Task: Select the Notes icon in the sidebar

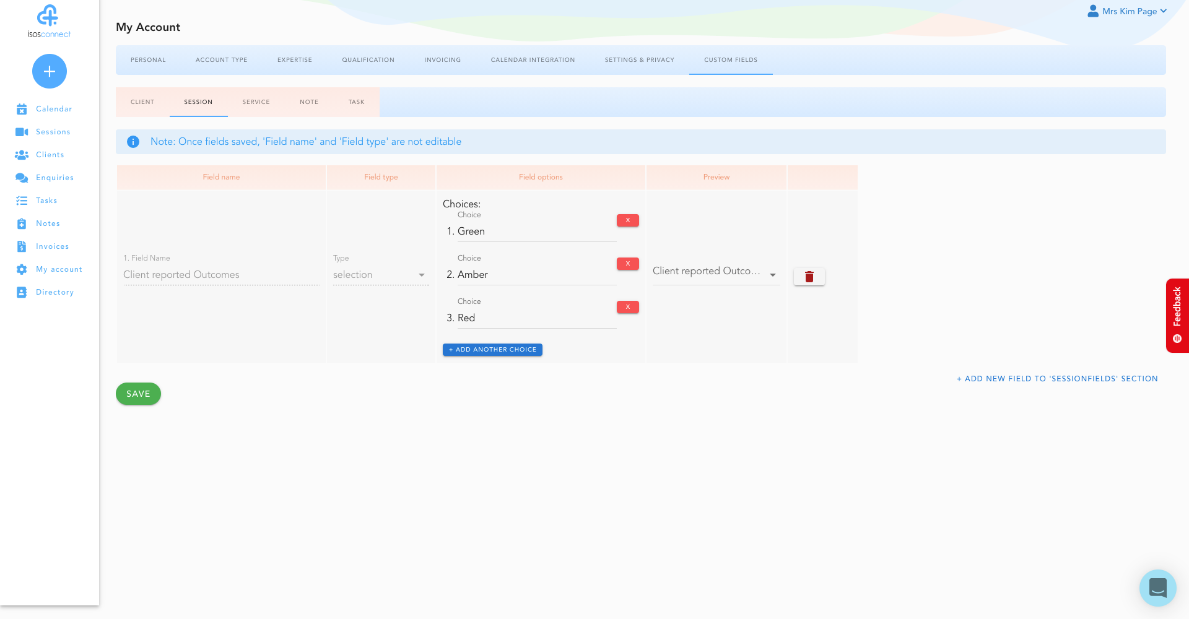Action: [22, 223]
